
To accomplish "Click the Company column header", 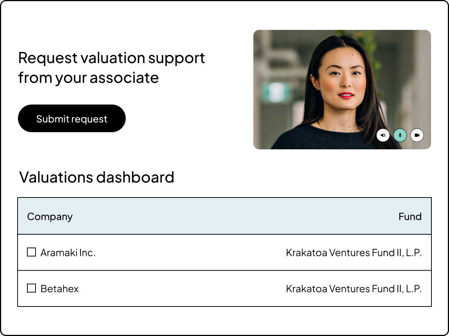I will point(50,217).
